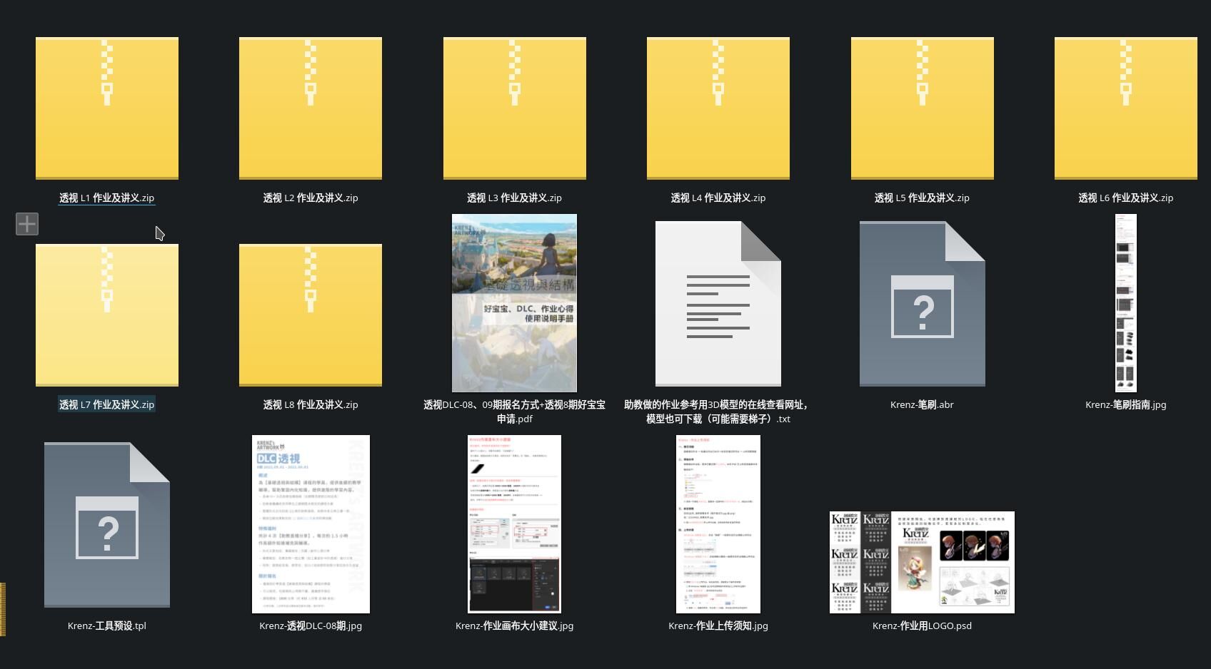Screen dimensions: 1211x669
Task: Click the Krenz-笔刷指南.jpg tall thumbnail
Action: (1125, 303)
